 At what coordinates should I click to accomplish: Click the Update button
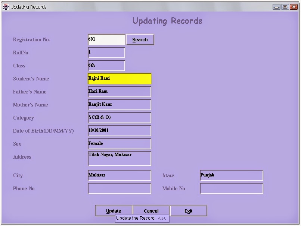tap(114, 210)
